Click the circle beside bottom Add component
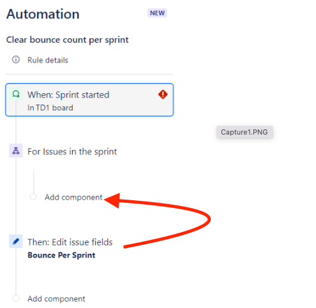This screenshot has height=308, width=316. [16, 298]
